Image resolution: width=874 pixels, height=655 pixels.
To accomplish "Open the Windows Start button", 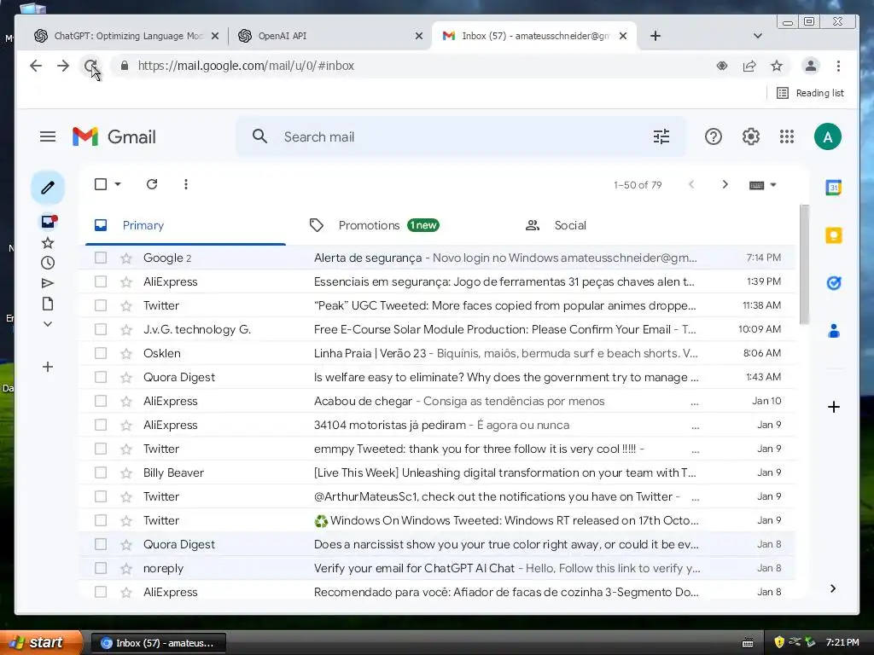I will coord(40,643).
